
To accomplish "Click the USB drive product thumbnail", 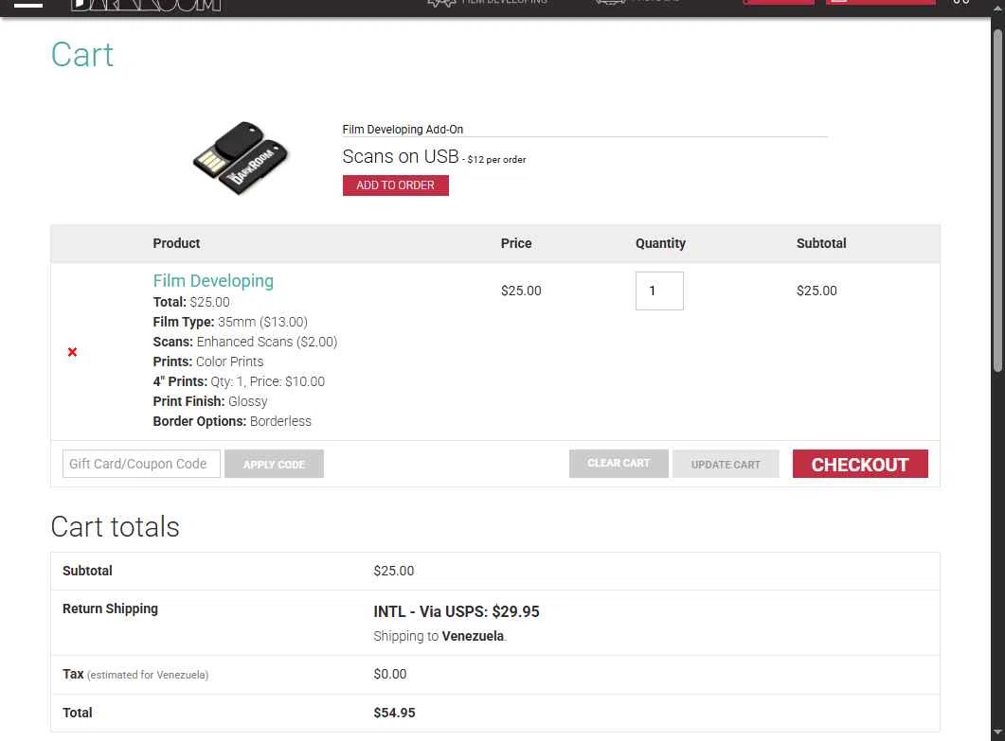I will point(241,158).
